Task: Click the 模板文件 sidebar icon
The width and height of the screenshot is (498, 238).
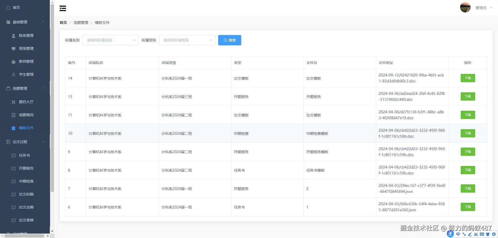Action: [13, 128]
